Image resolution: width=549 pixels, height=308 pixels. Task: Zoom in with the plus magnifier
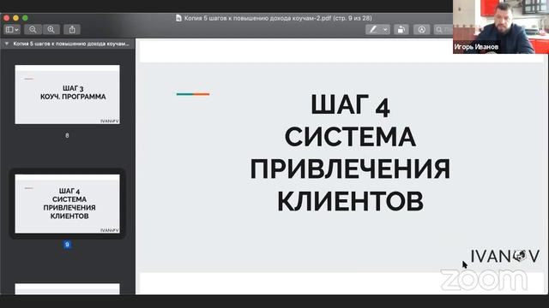click(51, 30)
